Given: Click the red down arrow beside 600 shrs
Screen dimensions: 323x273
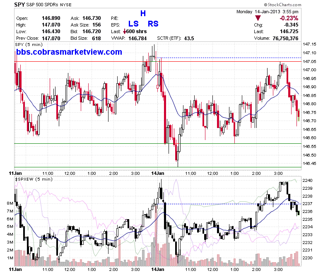Looking at the screenshot, I should tap(124, 31).
